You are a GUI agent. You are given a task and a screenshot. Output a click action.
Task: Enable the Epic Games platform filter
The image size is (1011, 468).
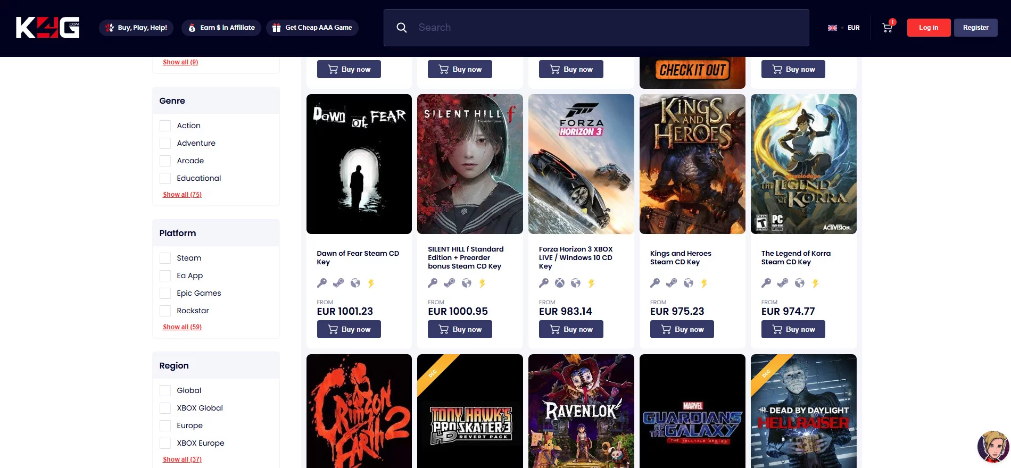(165, 293)
